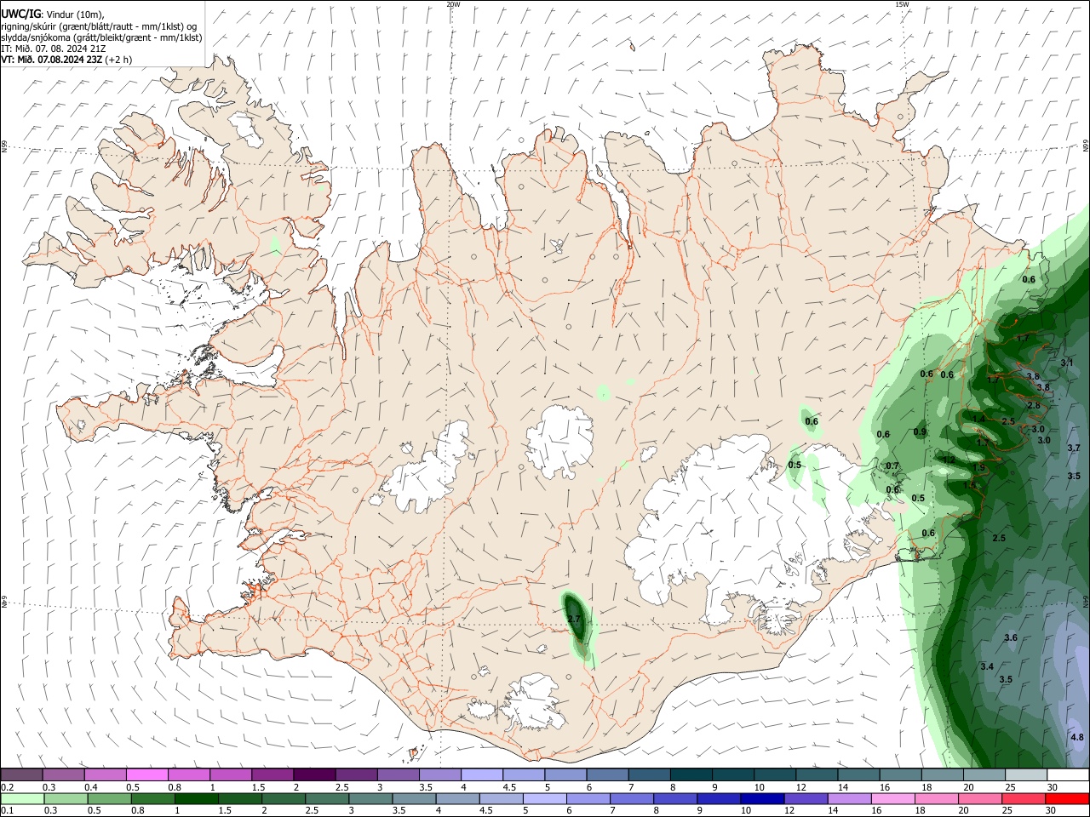
Task: Click the light lavender upper-legend swatch labeled 4
Action: tap(481, 774)
